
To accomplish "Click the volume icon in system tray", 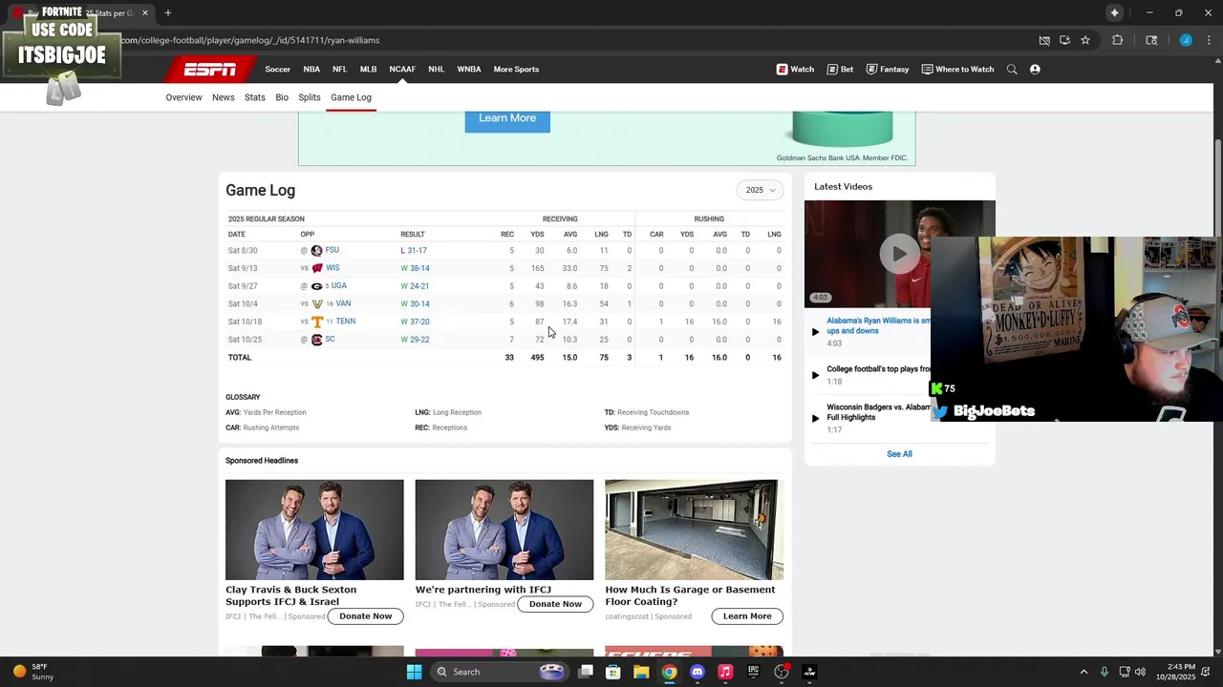I will pos(1140,672).
